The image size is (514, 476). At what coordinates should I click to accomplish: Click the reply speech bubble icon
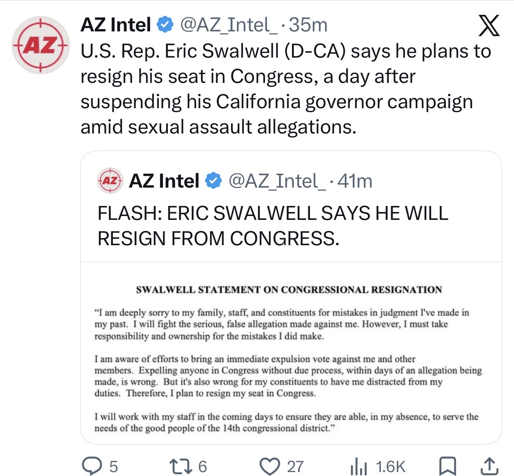coord(92,466)
